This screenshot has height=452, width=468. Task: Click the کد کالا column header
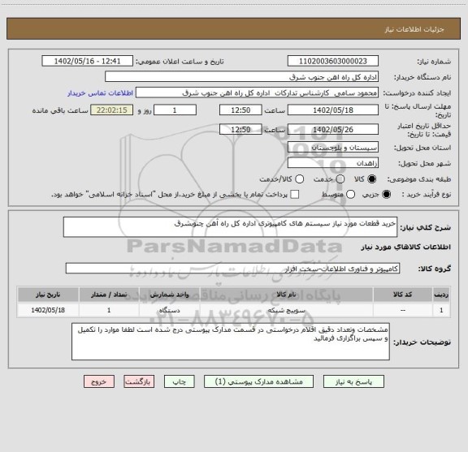403,295
